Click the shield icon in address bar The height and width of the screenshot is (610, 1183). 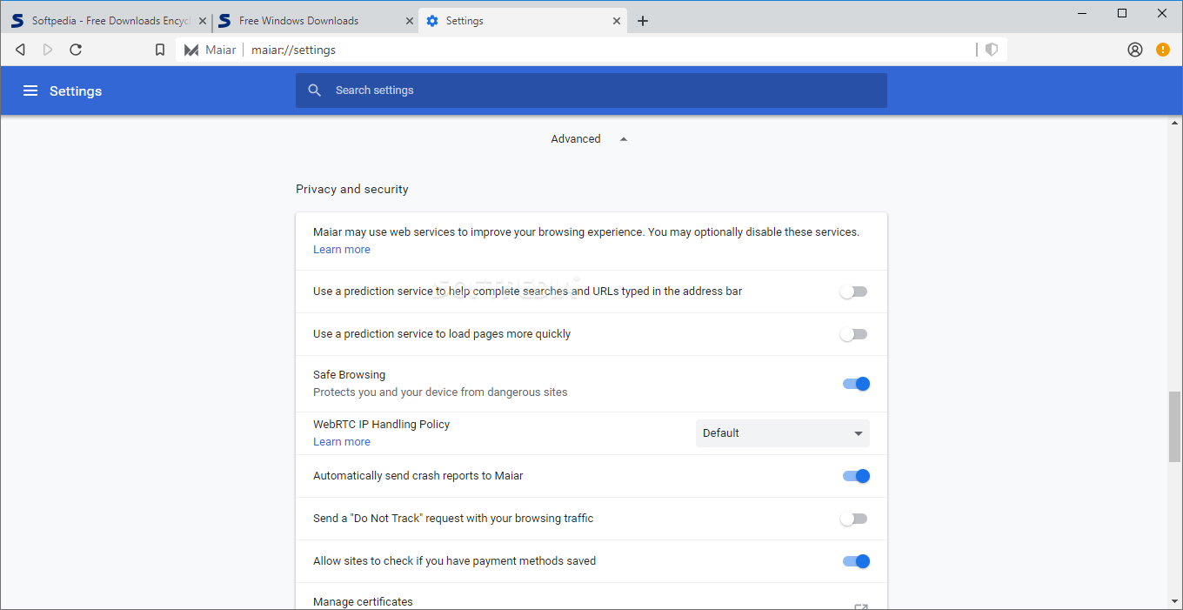click(992, 50)
